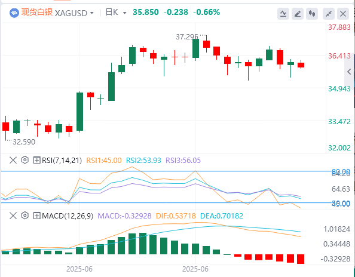Remove the RSI indicator panel

click(13, 161)
